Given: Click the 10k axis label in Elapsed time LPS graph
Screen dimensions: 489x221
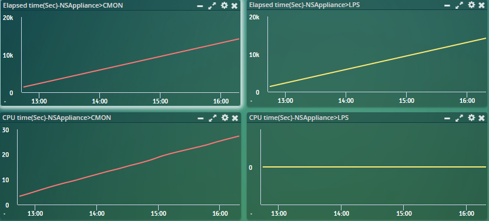Looking at the screenshot, I should pyautogui.click(x=254, y=55).
